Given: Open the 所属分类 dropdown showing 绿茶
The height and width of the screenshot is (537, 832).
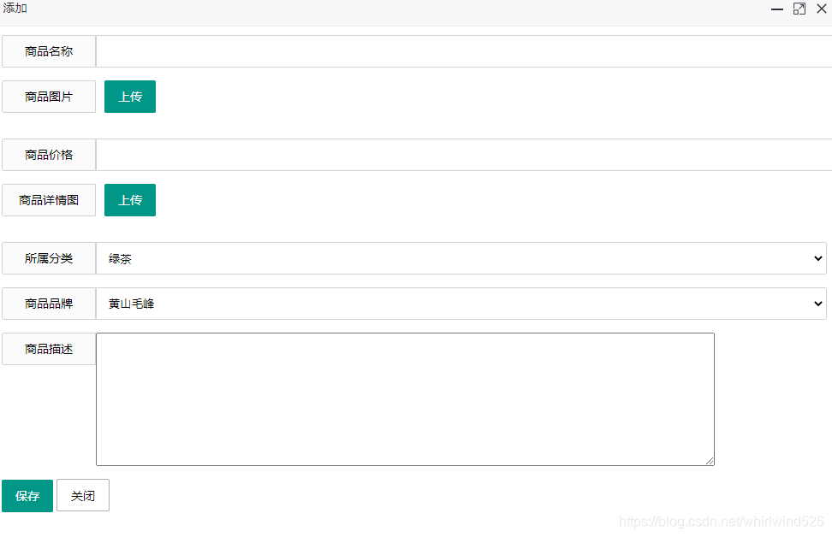Looking at the screenshot, I should point(461,258).
